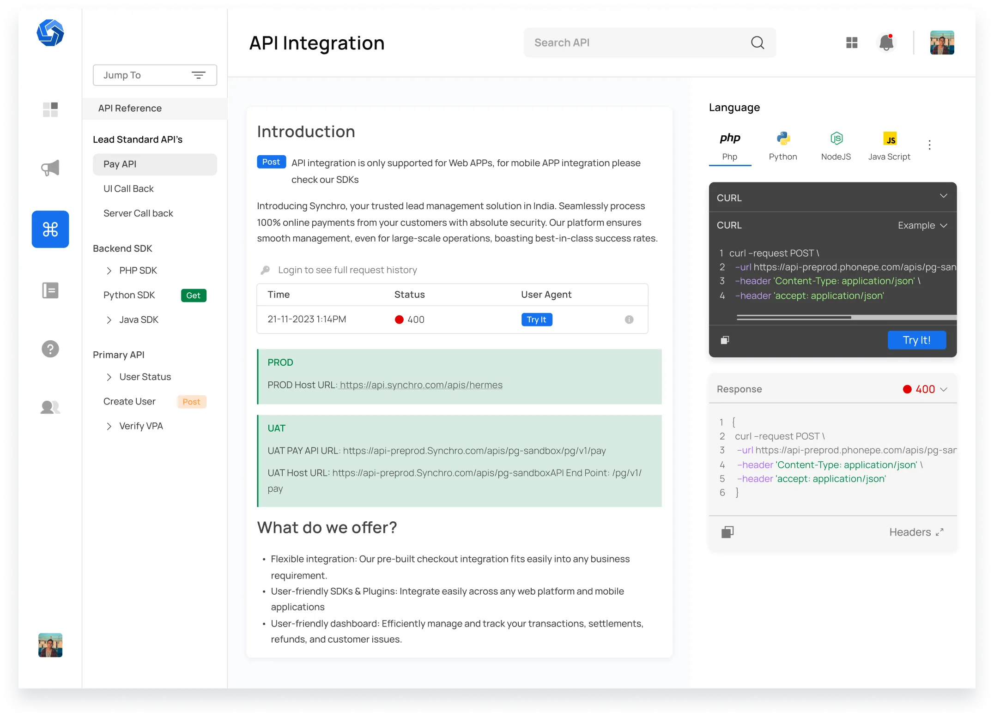The height and width of the screenshot is (718, 994).
Task: Click the 400 status cell in history table
Action: click(409, 320)
